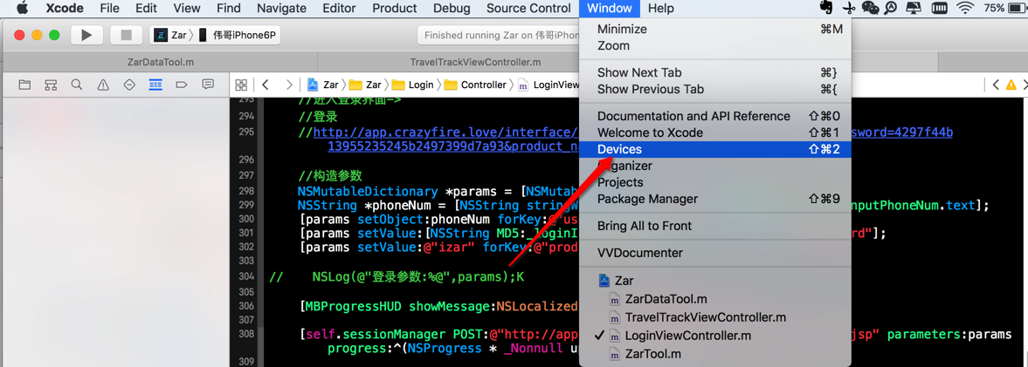Screen dimensions: 1028x367
Task: Click the app.crazyfire.love URL in the comment
Action: click(x=445, y=133)
